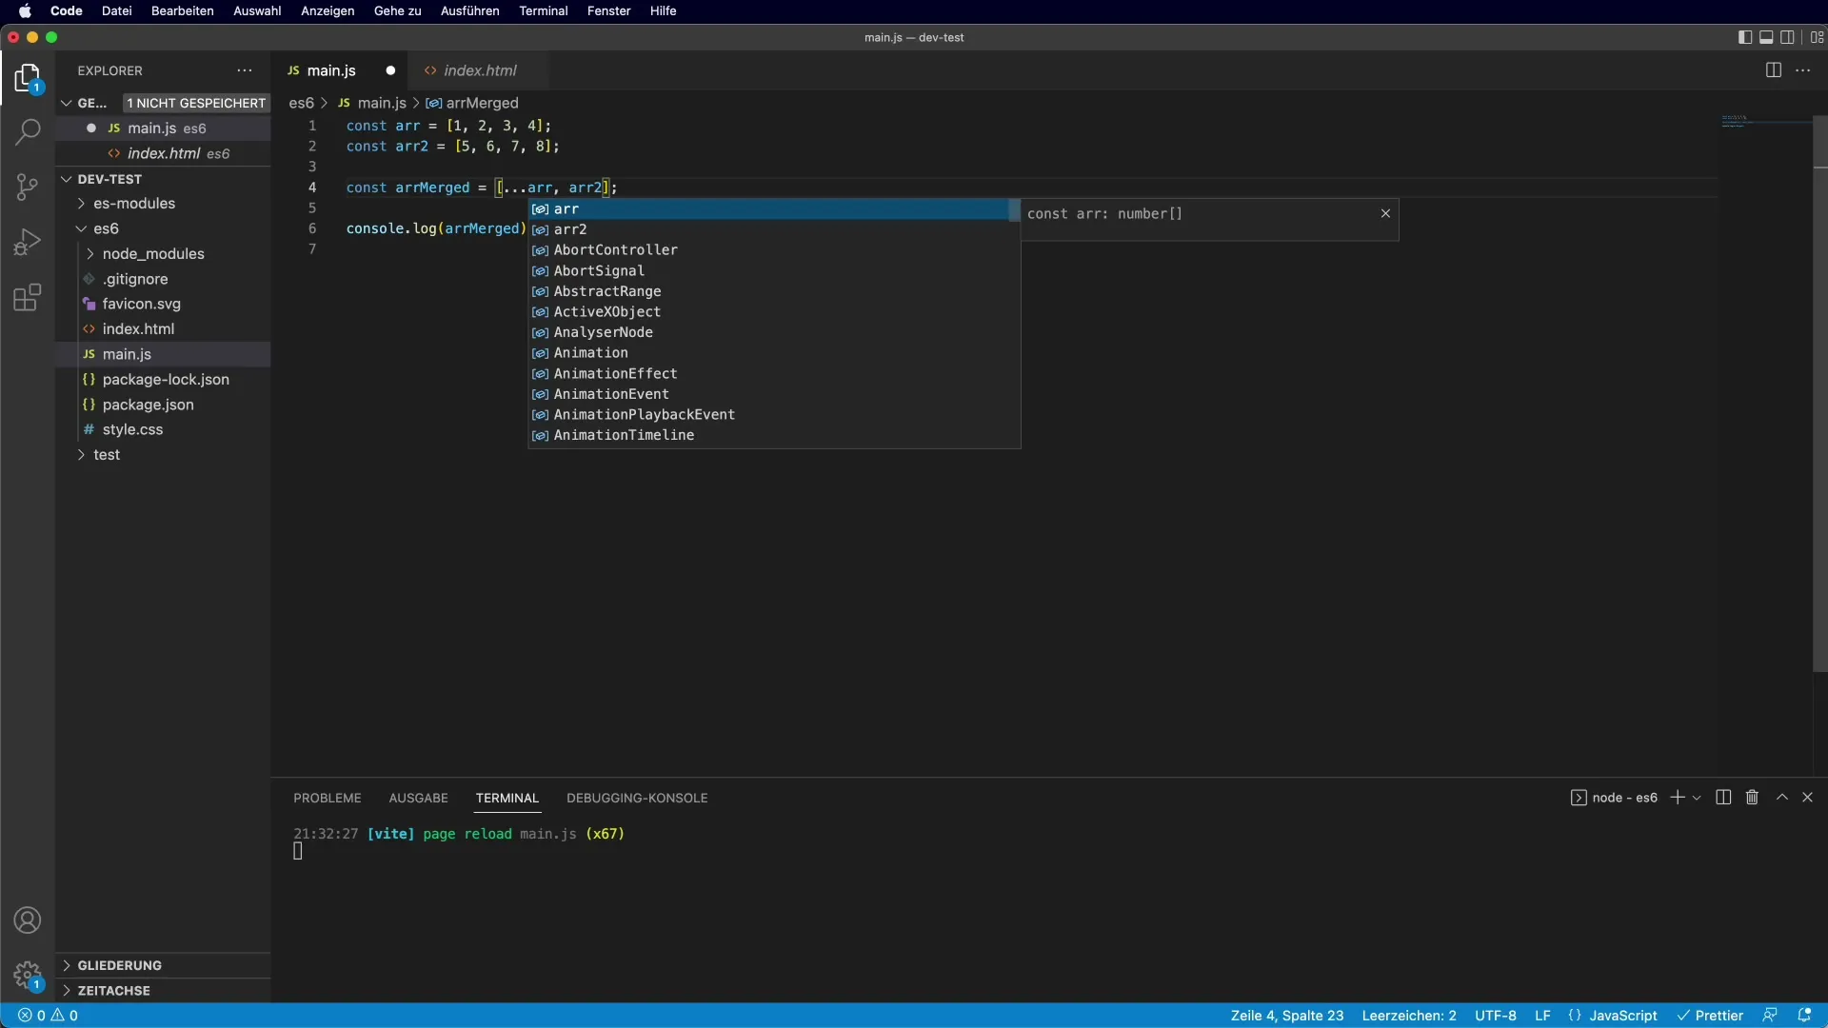The image size is (1828, 1028).
Task: Open the AUSGABE panel tab
Action: pyautogui.click(x=418, y=798)
